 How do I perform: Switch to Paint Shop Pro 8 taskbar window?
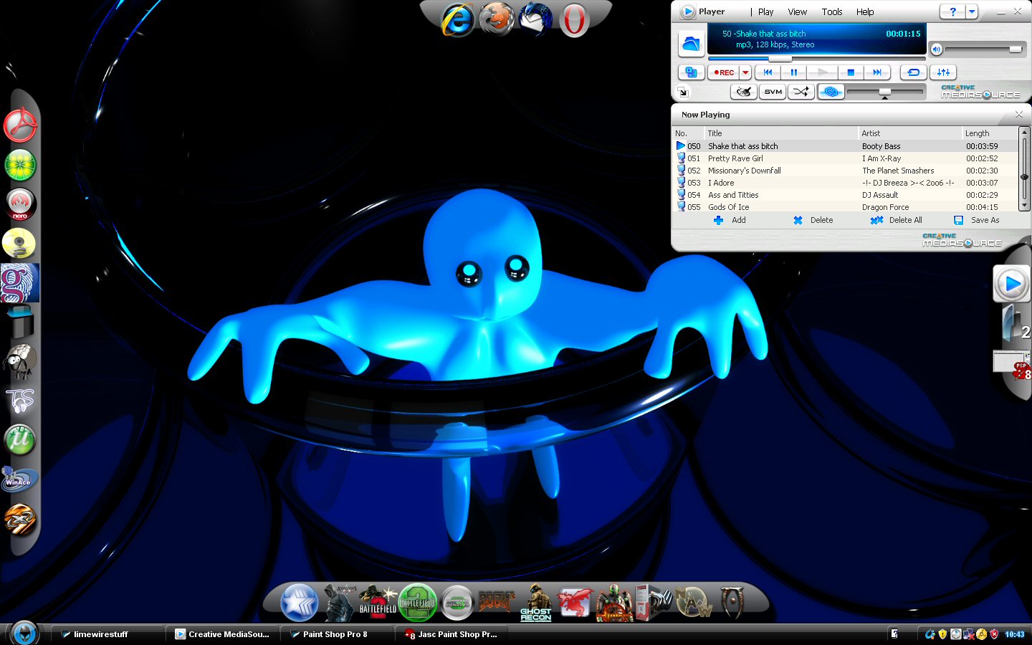(x=335, y=634)
